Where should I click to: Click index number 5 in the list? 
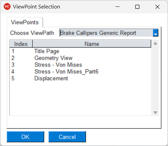point(13,78)
